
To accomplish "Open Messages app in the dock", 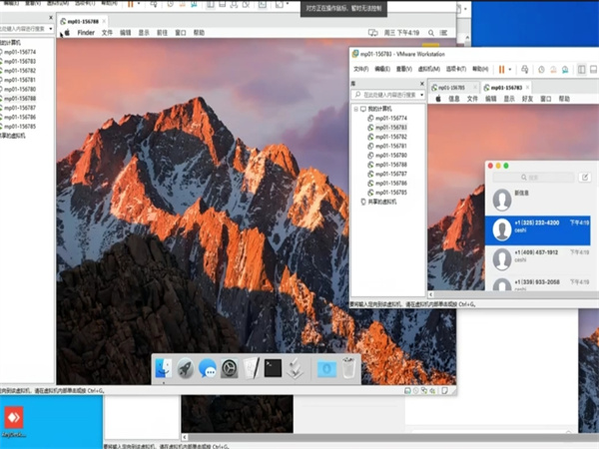I will click(208, 368).
